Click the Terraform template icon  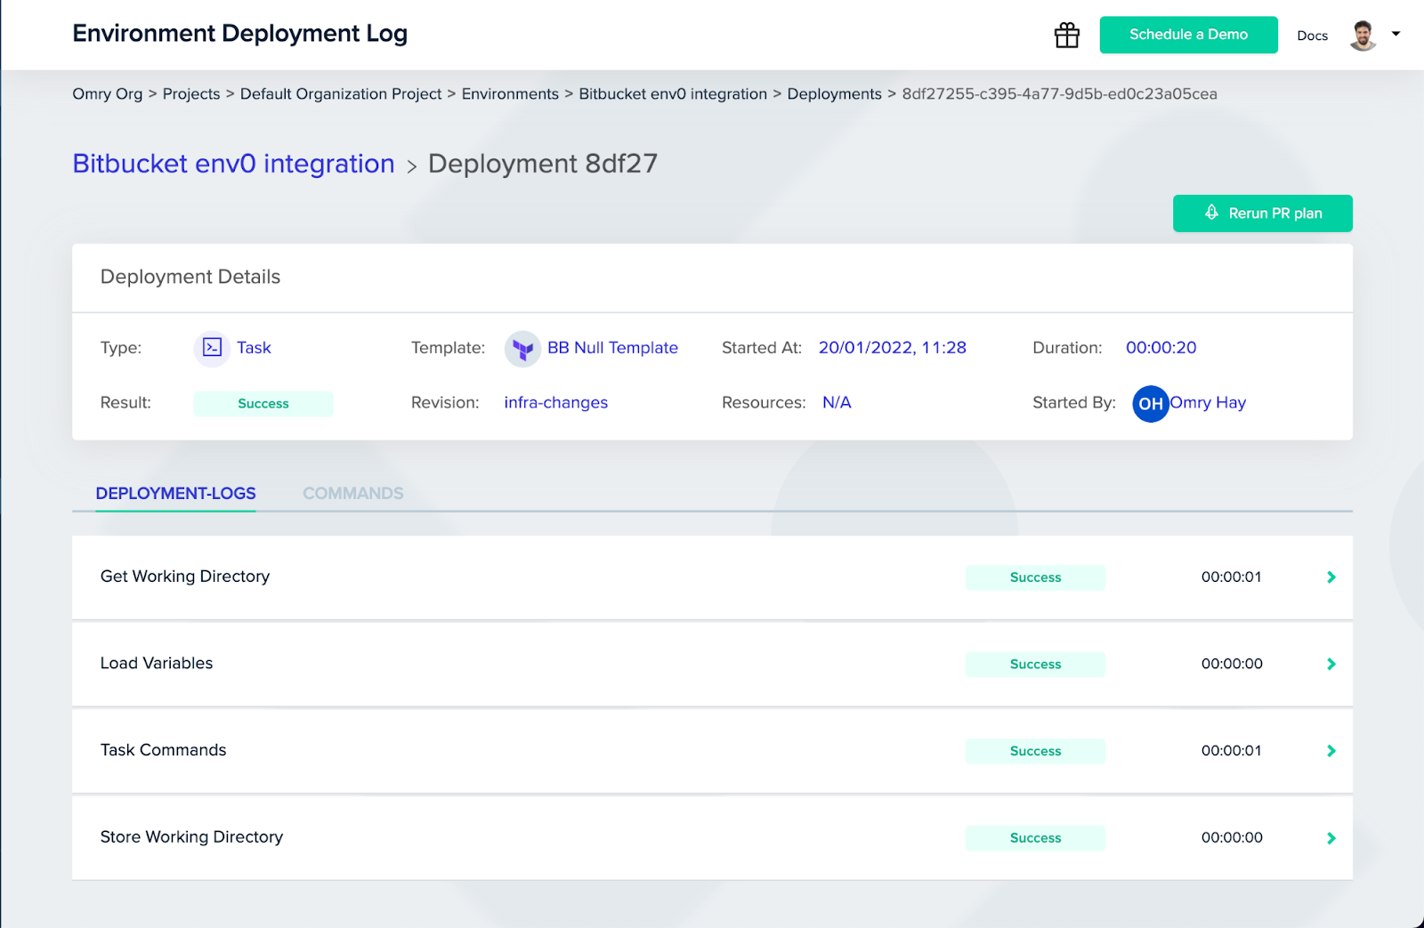(522, 349)
